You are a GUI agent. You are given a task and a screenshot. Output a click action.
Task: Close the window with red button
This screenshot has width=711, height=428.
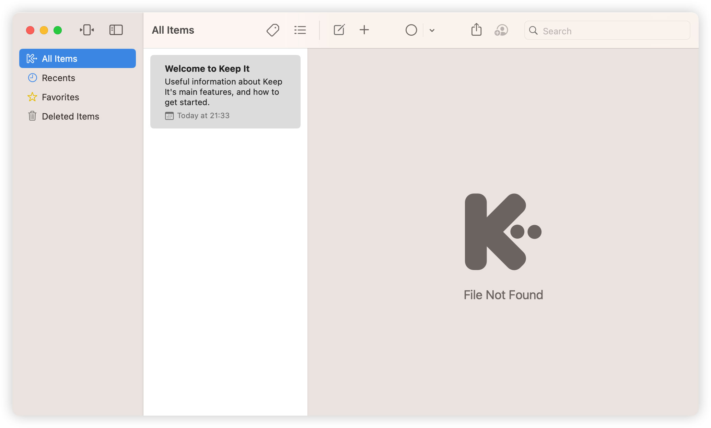(x=30, y=30)
